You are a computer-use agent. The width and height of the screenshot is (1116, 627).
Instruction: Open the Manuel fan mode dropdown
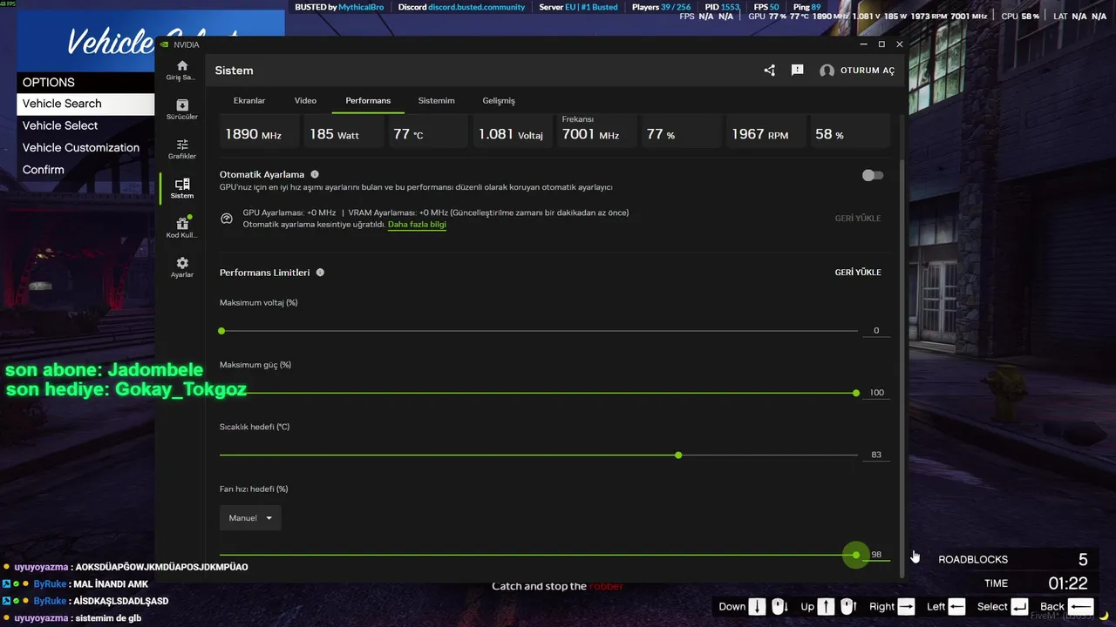point(250,518)
